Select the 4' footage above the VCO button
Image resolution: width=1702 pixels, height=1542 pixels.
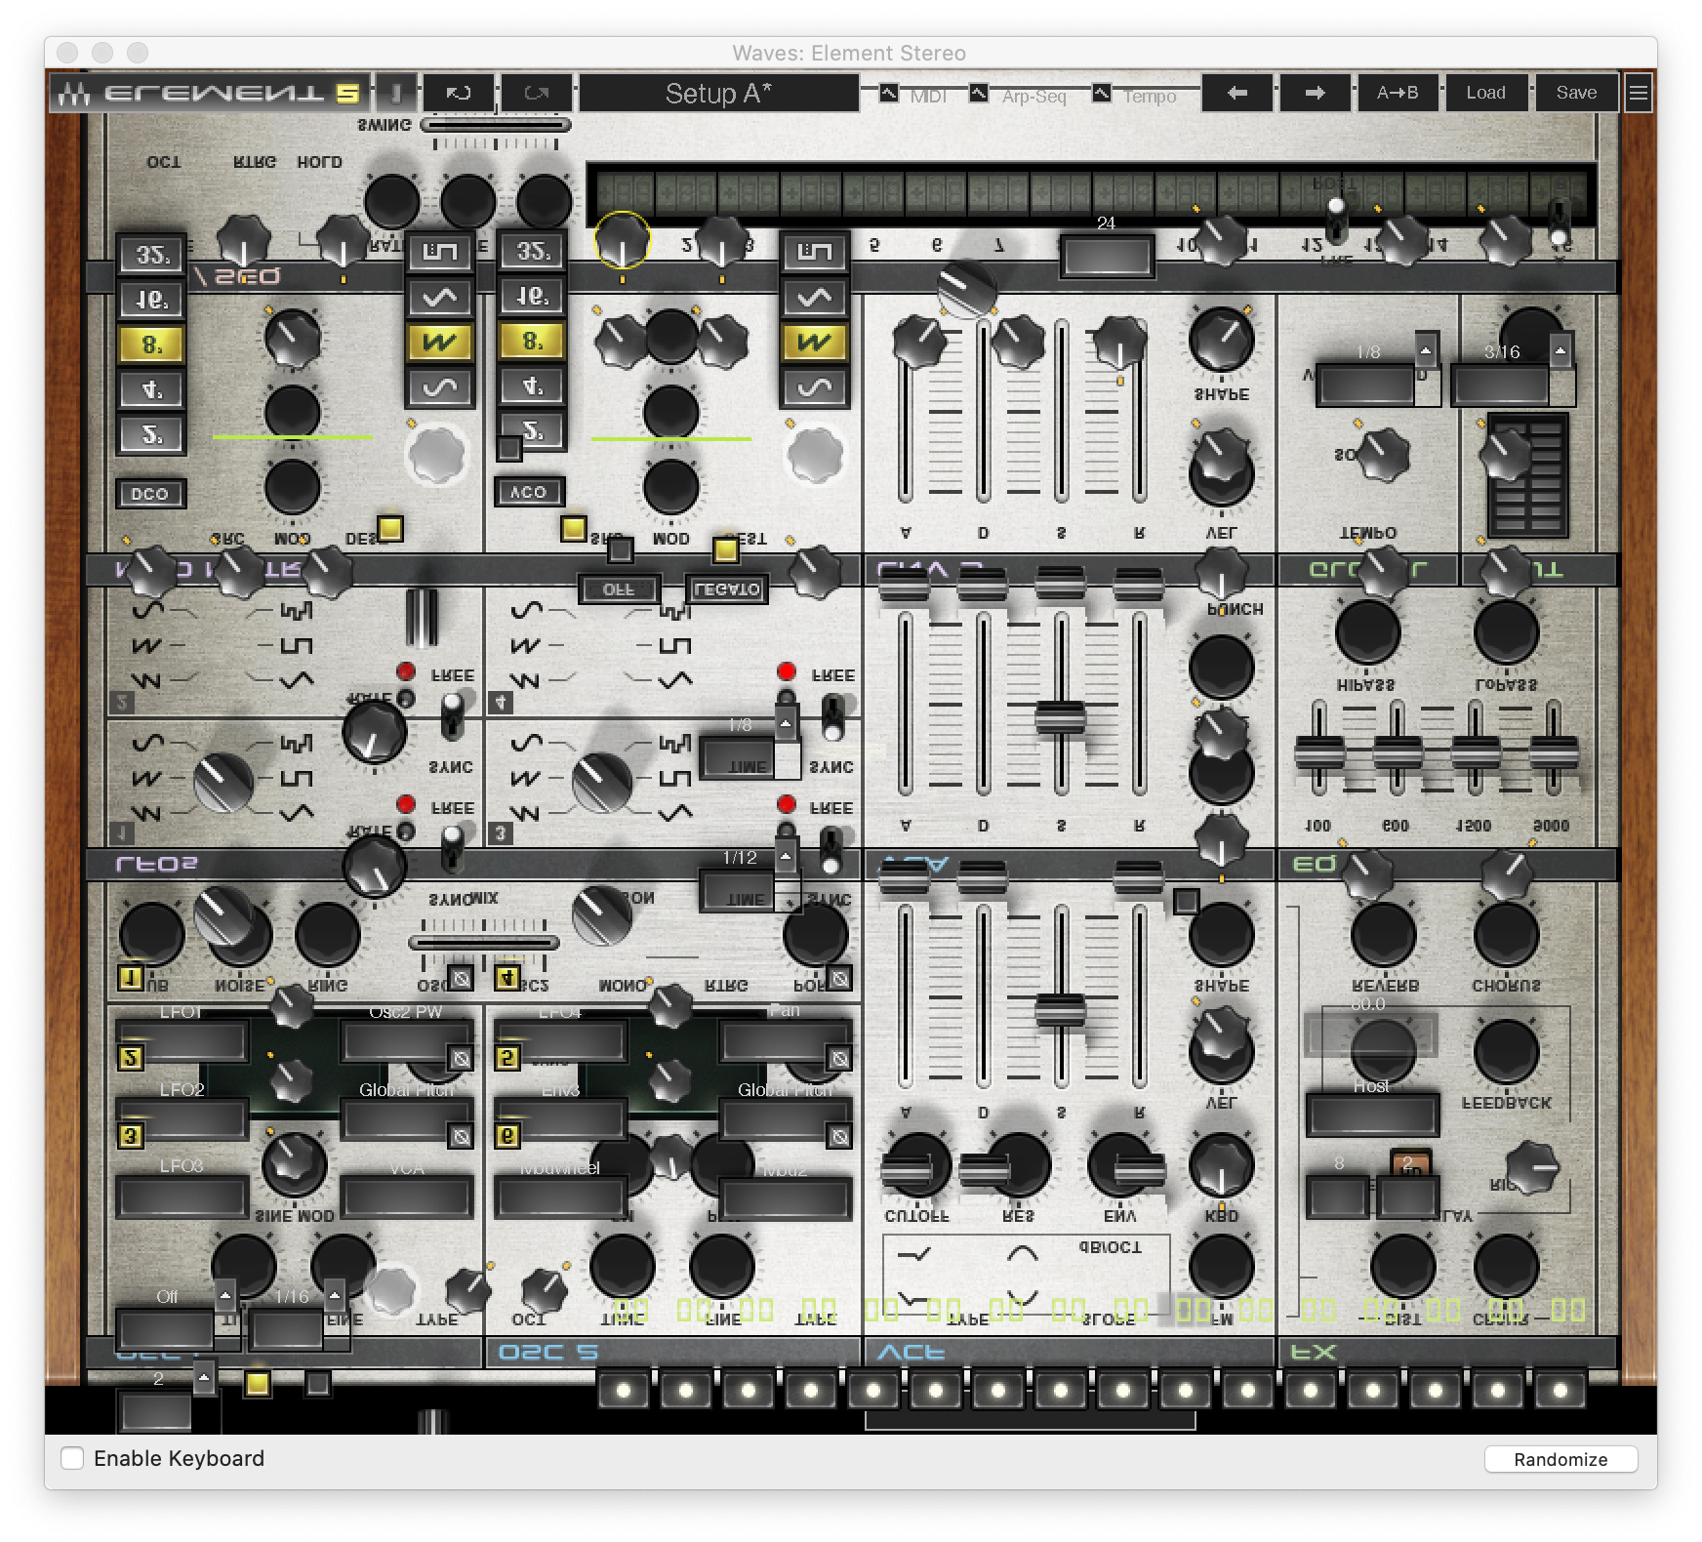532,386
